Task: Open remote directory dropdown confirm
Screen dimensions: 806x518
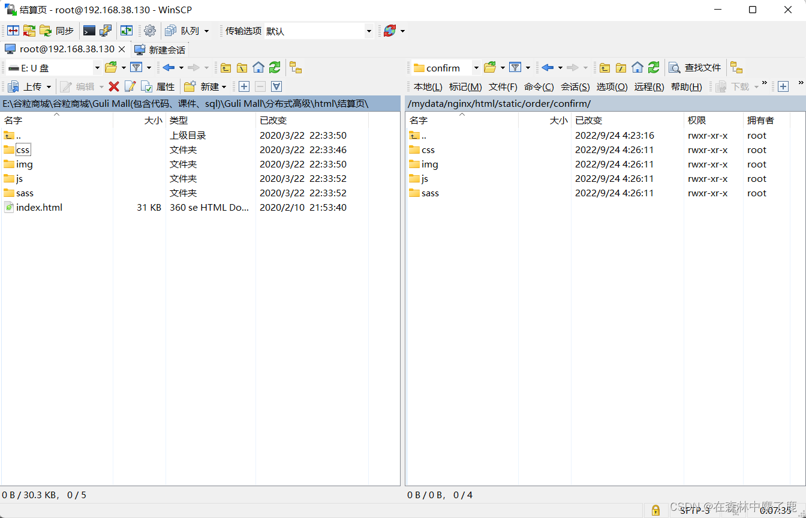Action: (x=446, y=68)
